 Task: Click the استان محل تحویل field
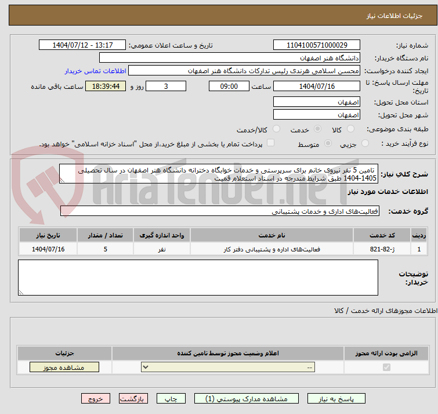click(x=317, y=102)
